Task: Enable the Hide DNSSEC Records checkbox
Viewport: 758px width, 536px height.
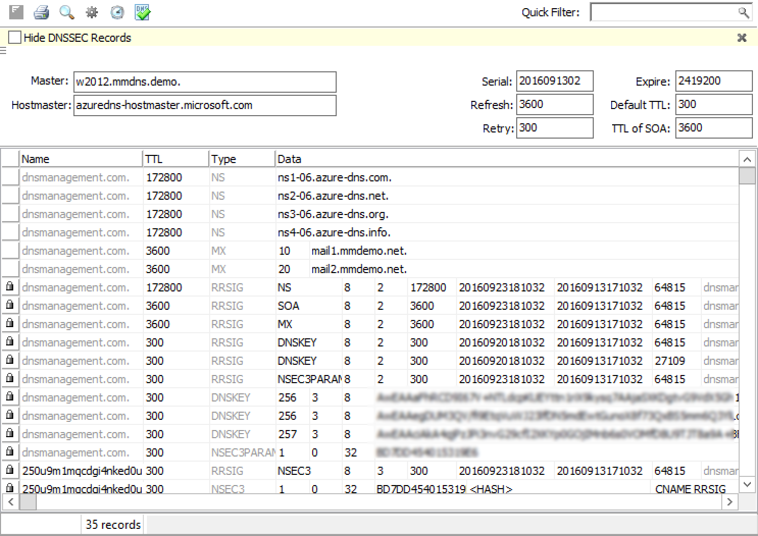Action: (x=15, y=38)
